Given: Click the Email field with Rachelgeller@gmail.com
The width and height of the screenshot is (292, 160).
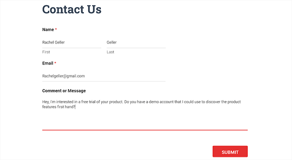Looking at the screenshot, I should click(104, 76).
